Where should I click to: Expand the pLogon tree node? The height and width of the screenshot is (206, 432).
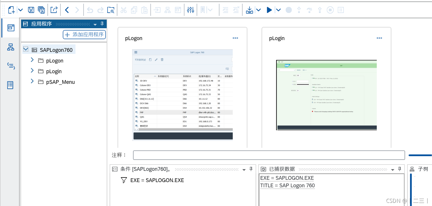(32, 60)
